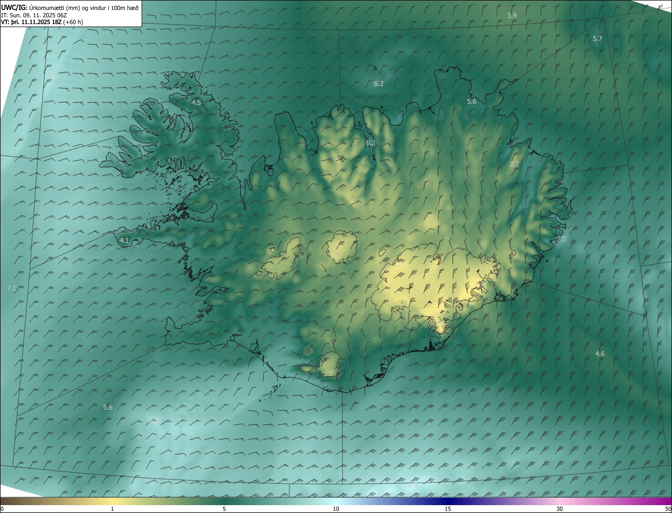
Task: Click the UWC/IG map title line
Action: [x=70, y=7]
